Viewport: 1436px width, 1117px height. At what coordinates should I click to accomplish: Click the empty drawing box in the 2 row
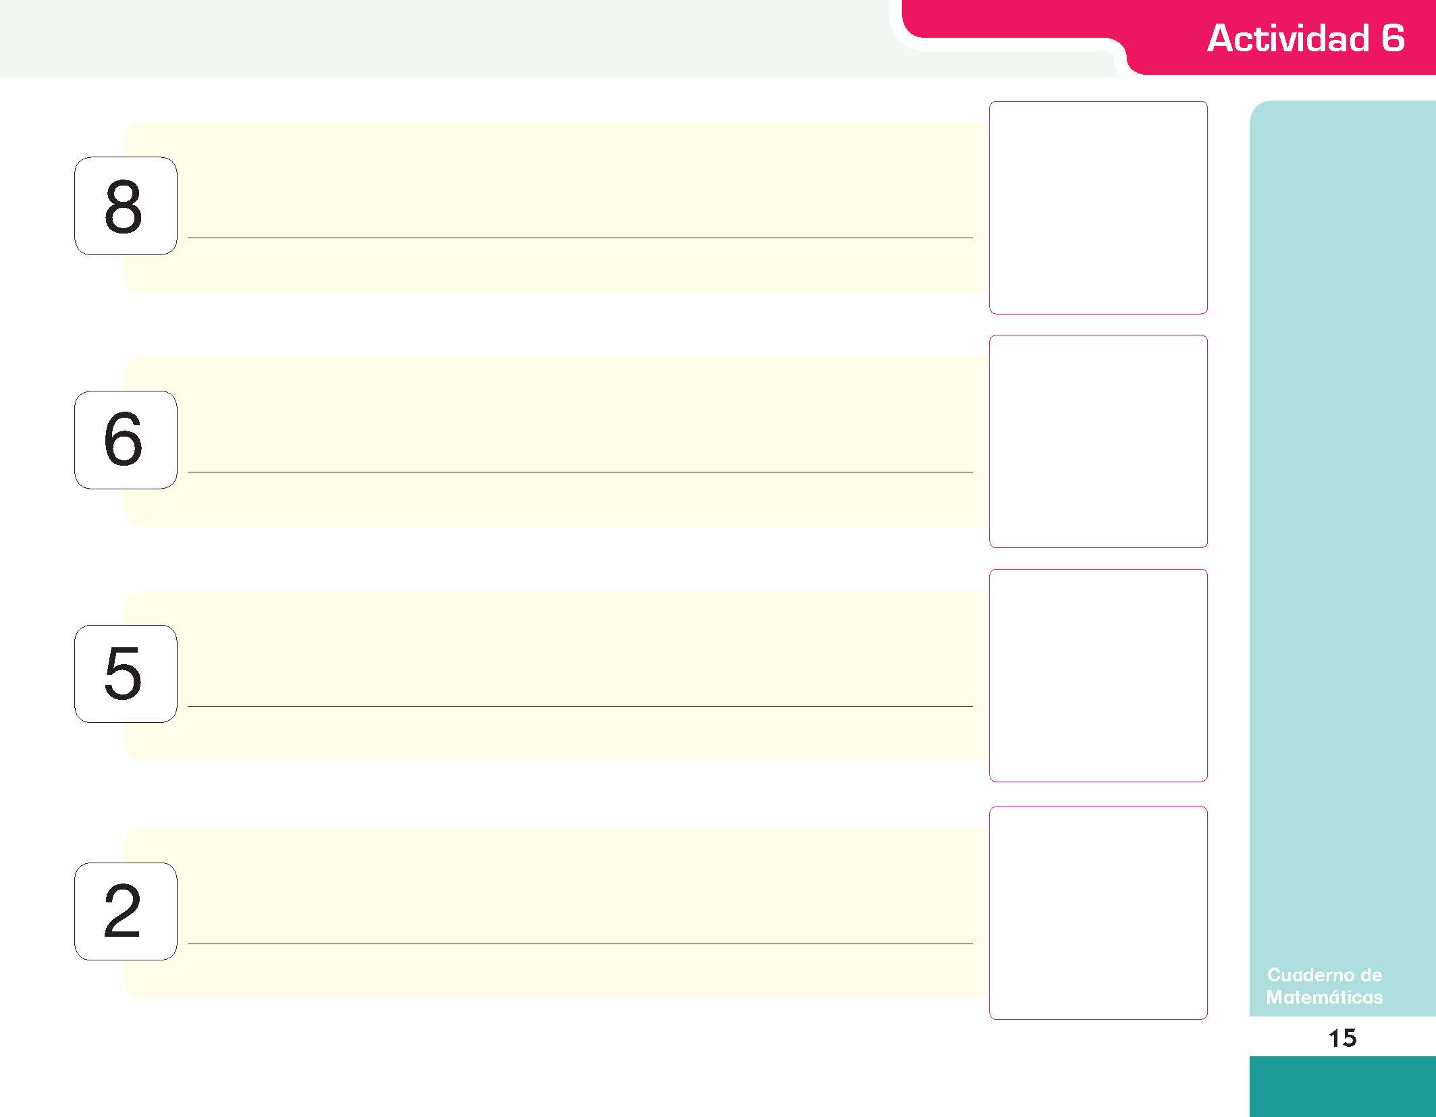tap(1098, 913)
